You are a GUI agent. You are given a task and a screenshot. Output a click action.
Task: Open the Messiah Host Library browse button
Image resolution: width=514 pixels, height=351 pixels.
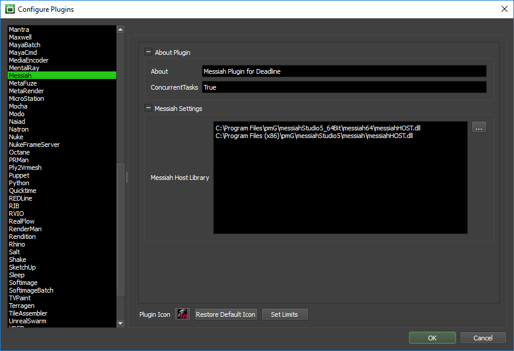pyautogui.click(x=479, y=127)
